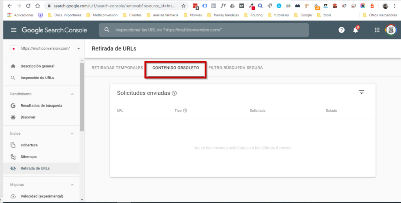The height and width of the screenshot is (203, 401).
Task: Collapse the Mejoras section
Action: click(72, 185)
